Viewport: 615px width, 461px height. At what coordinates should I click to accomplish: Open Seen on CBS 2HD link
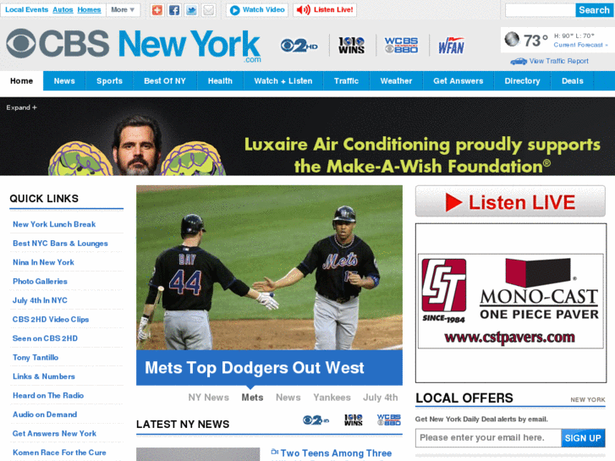tap(45, 338)
